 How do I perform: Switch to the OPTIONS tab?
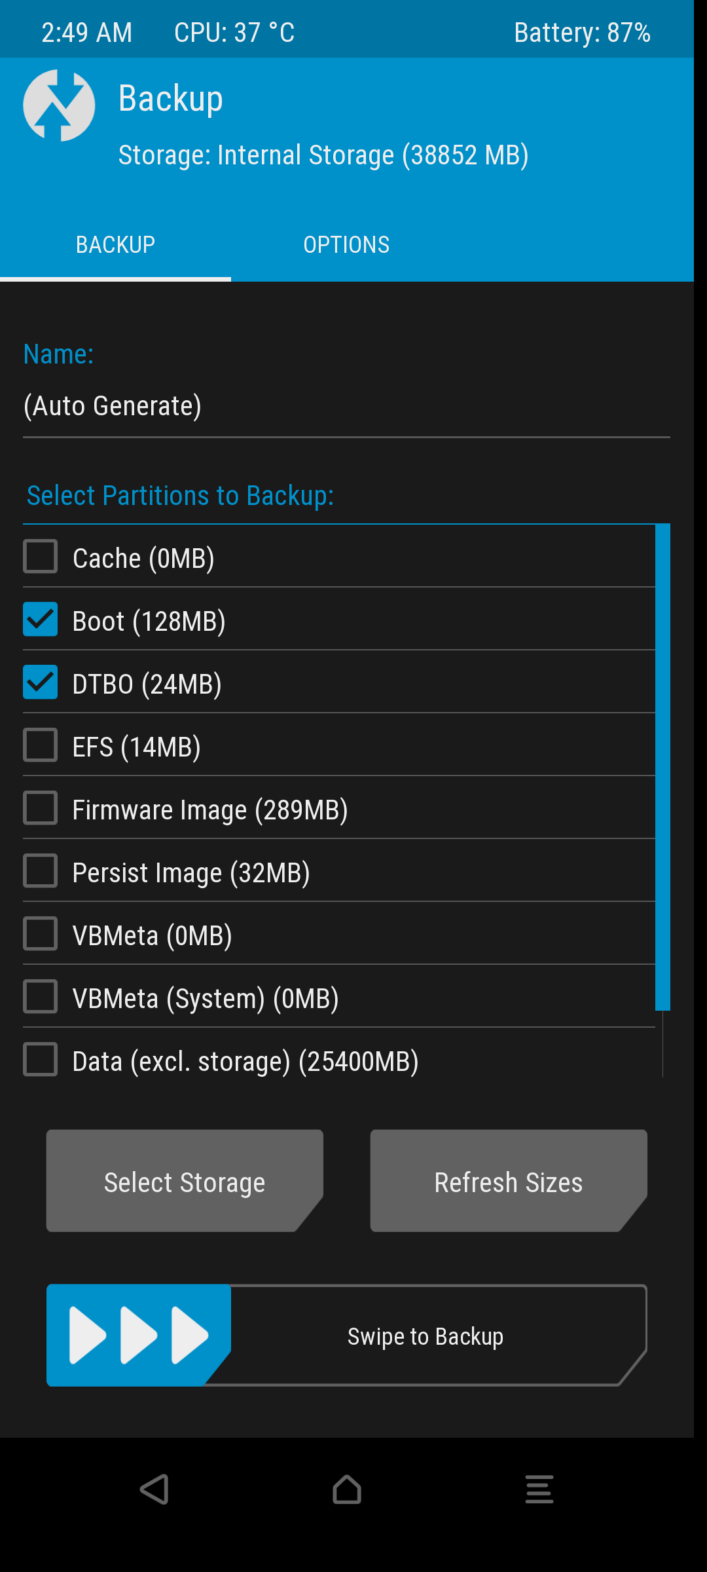click(x=346, y=245)
